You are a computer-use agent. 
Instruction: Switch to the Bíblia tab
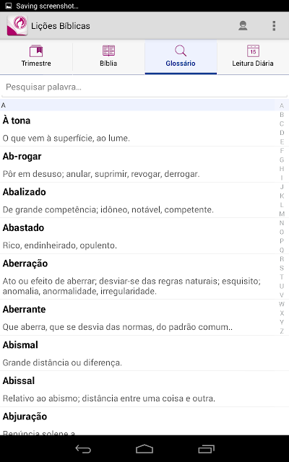108,57
